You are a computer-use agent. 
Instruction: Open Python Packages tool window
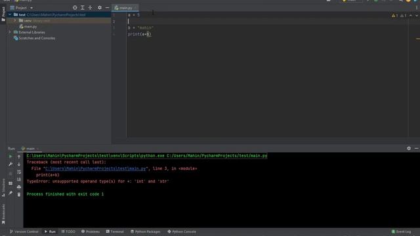tap(146, 231)
